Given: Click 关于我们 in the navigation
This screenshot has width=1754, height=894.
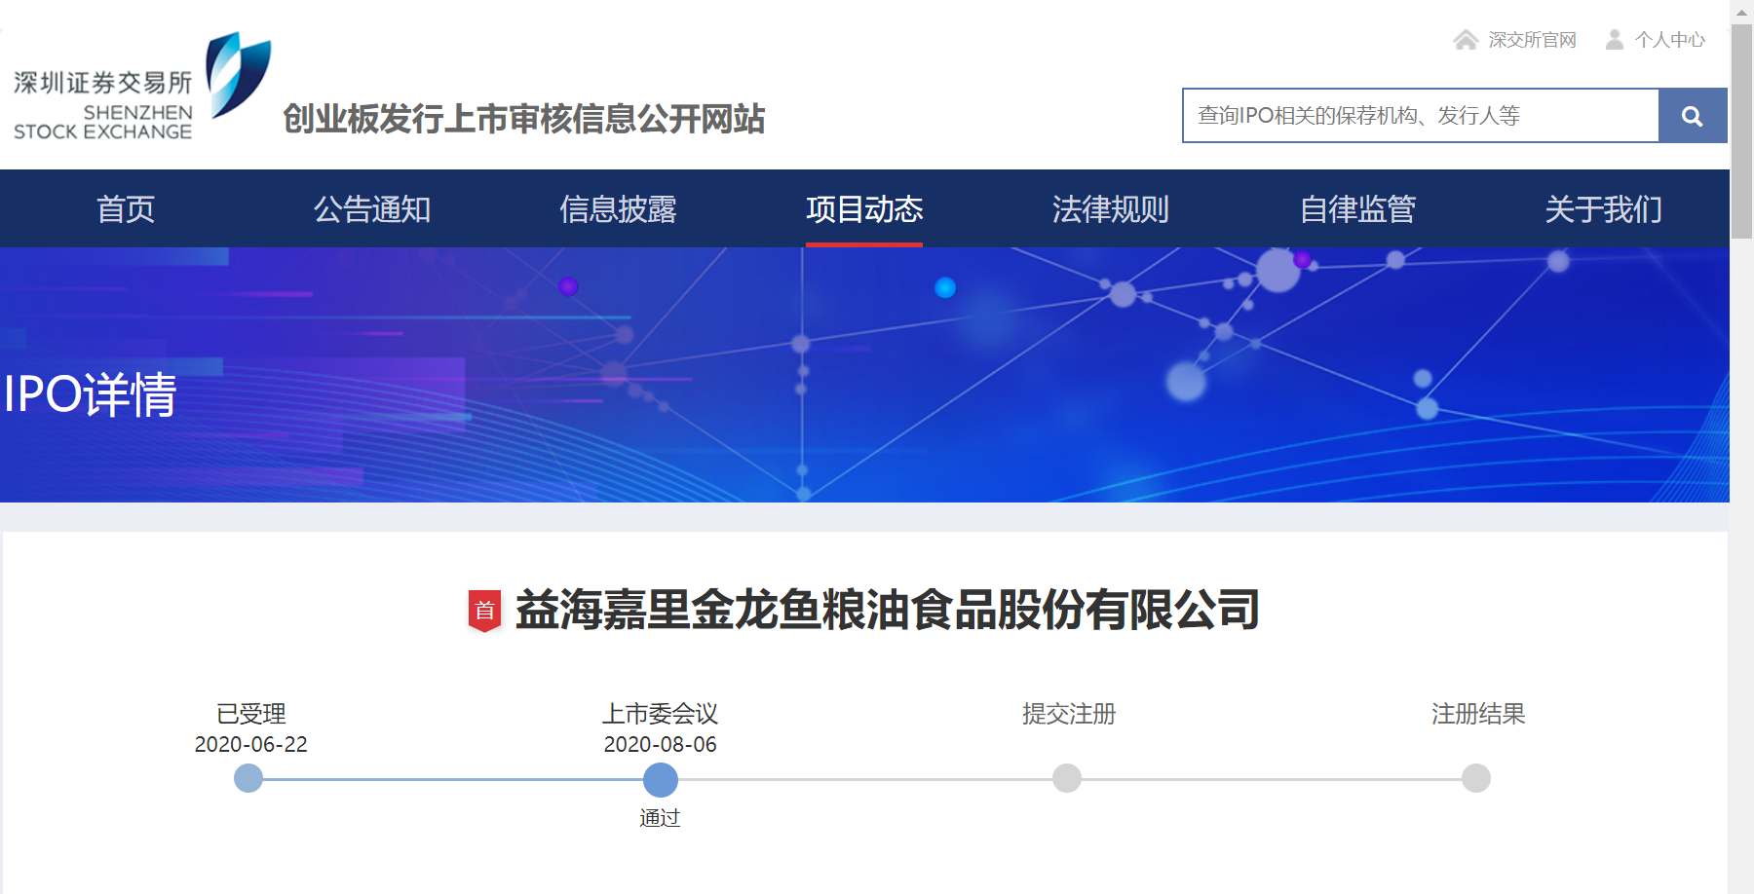Looking at the screenshot, I should [x=1604, y=209].
